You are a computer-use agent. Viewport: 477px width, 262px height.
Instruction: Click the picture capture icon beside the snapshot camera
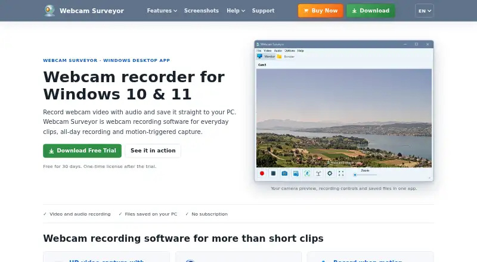(x=296, y=173)
